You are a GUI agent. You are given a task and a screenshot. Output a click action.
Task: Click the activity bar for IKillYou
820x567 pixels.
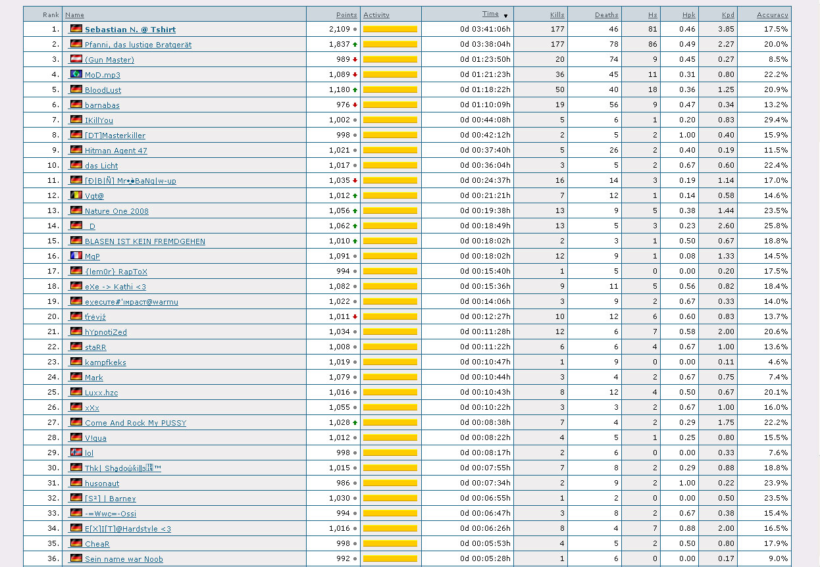pos(390,120)
